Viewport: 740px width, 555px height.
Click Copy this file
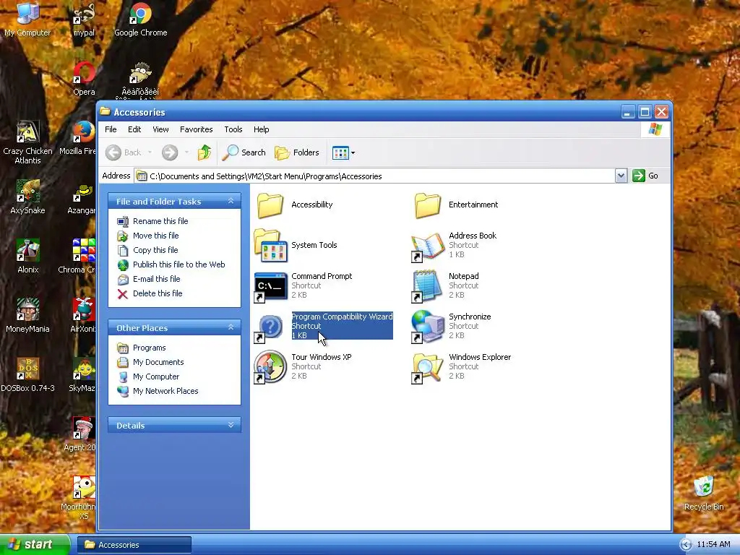click(x=147, y=250)
